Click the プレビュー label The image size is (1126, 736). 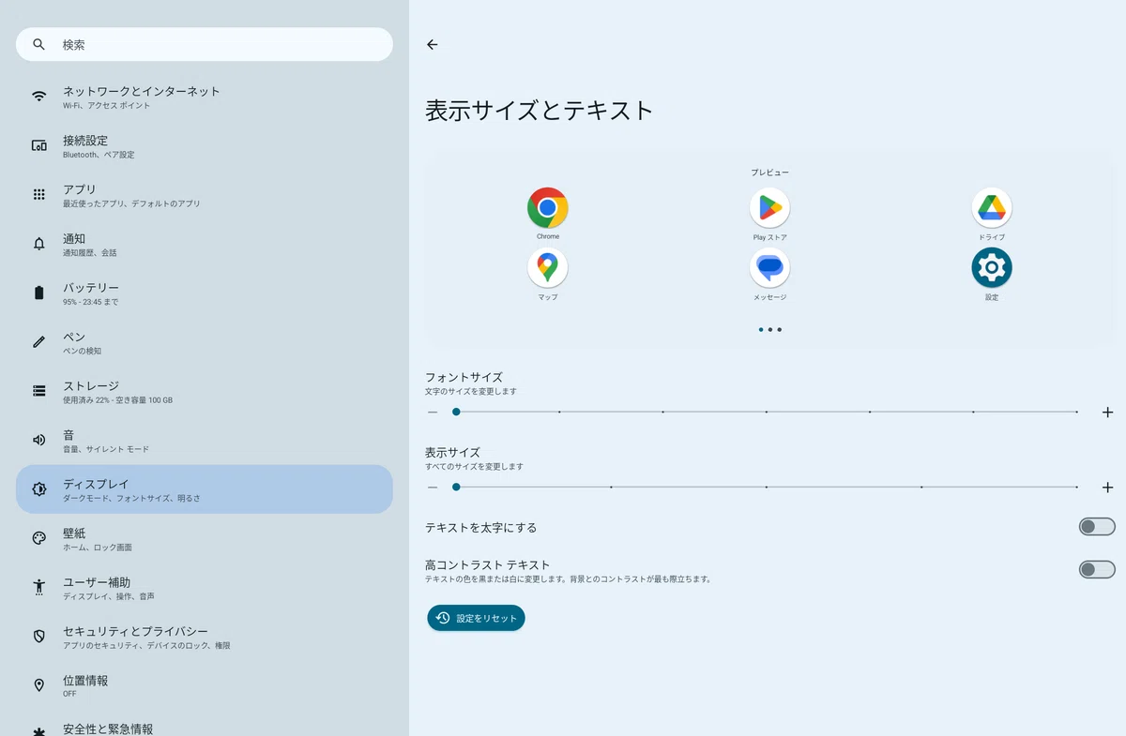(769, 173)
